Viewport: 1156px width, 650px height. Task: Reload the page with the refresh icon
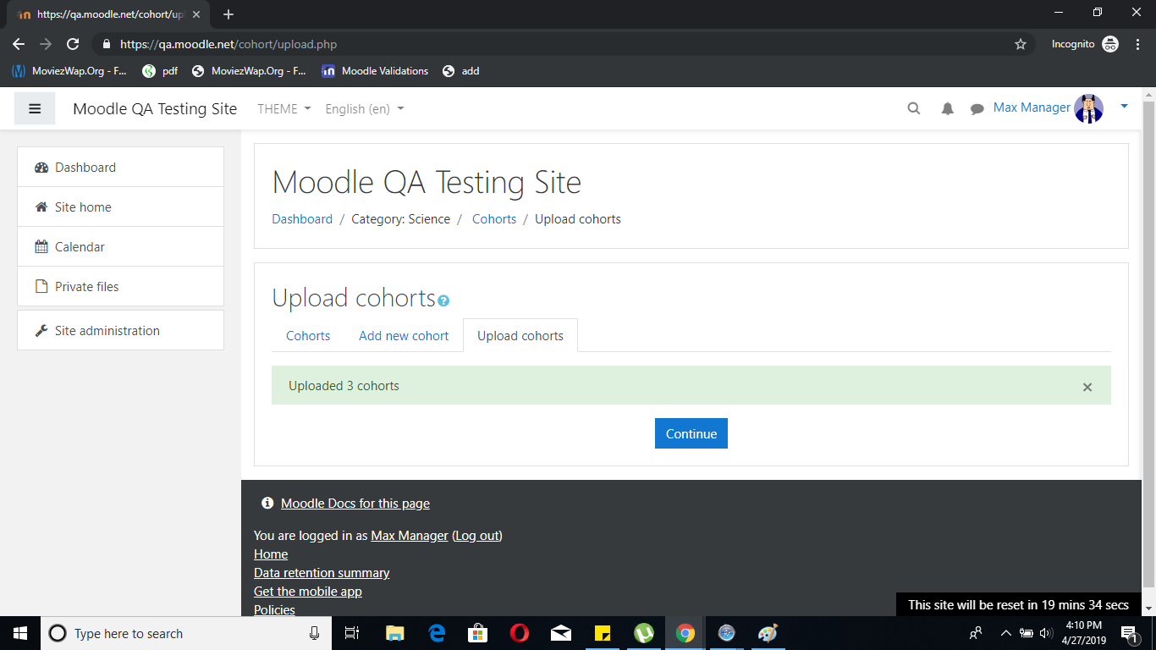73,44
